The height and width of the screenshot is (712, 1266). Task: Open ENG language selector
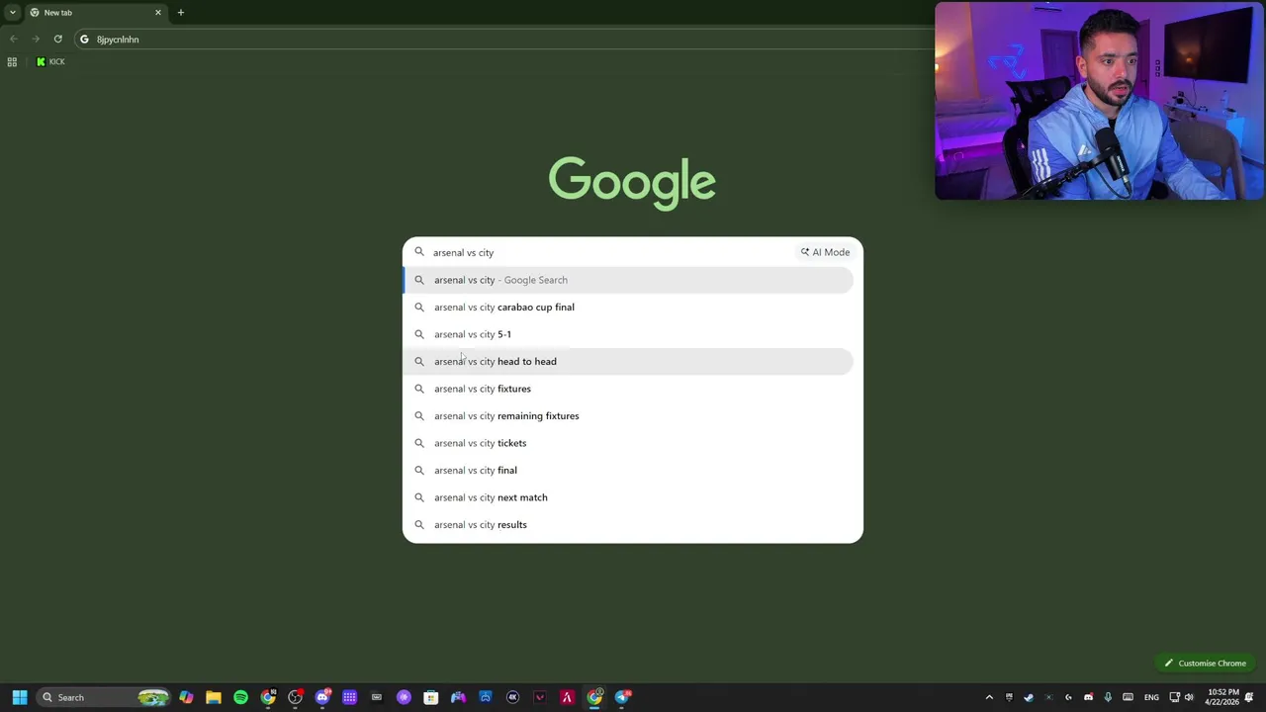pos(1151,697)
